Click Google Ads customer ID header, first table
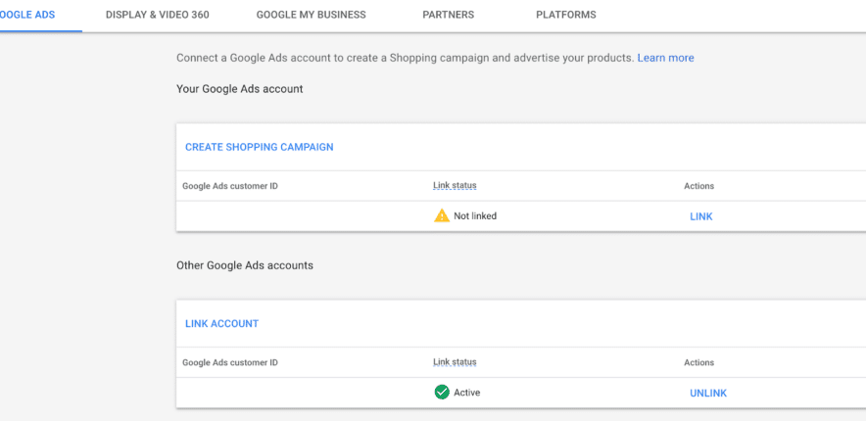The image size is (866, 421). [x=230, y=186]
